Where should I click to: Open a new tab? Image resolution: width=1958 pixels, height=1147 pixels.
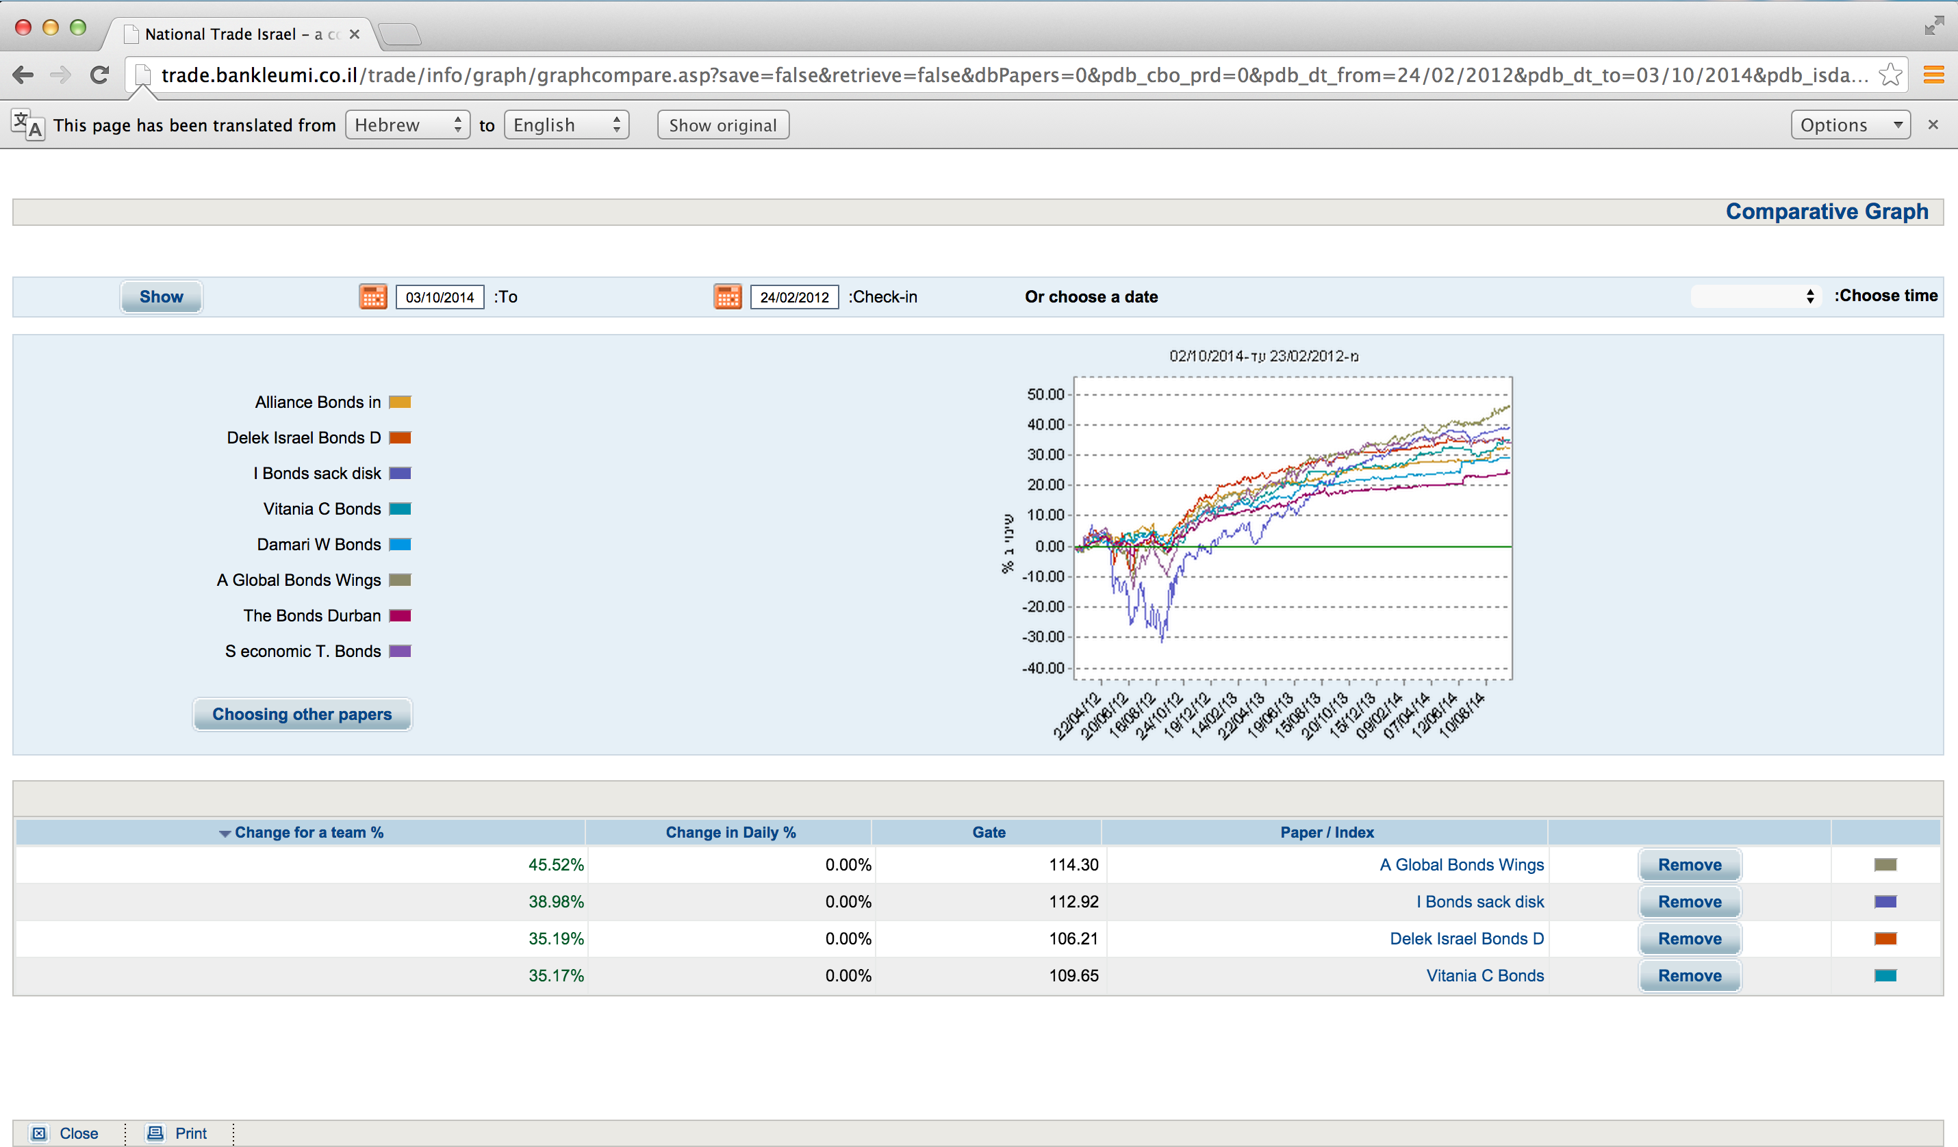coord(400,34)
